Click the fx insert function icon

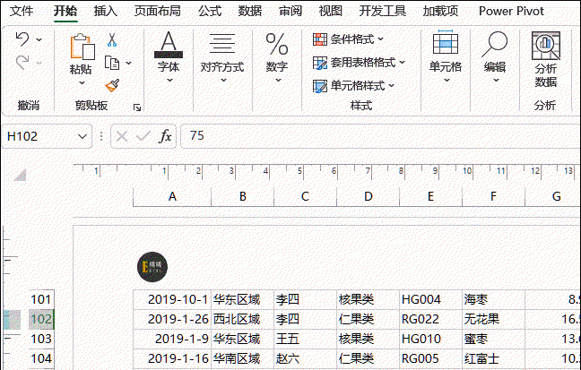165,136
